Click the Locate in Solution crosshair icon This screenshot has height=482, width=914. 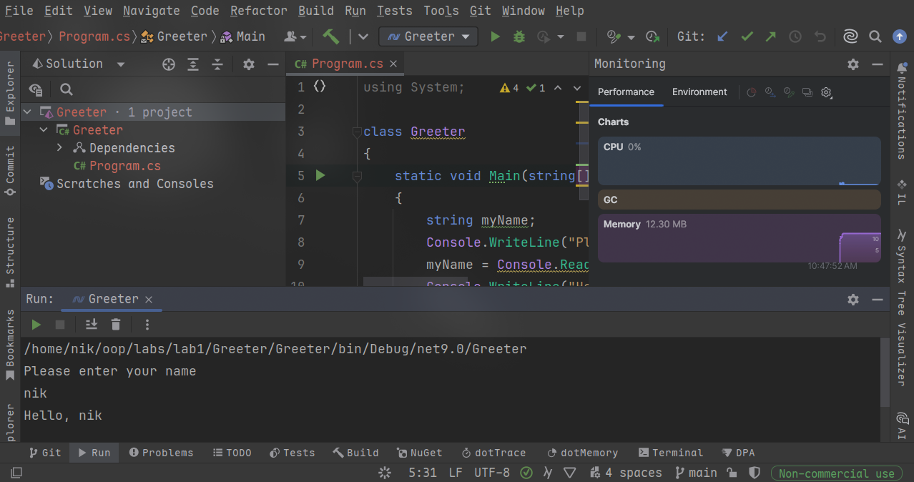point(169,64)
